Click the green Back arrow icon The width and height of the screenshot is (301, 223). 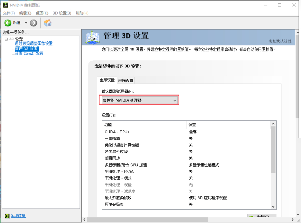8,23
